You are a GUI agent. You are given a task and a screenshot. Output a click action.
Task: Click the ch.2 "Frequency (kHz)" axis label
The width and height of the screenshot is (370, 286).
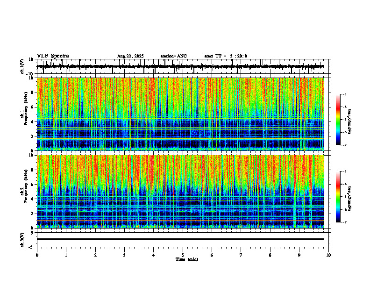(x=26, y=186)
